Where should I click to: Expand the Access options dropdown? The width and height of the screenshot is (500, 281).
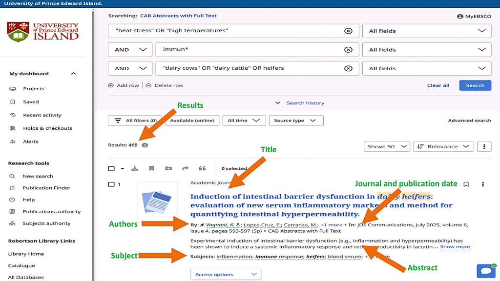point(226,275)
